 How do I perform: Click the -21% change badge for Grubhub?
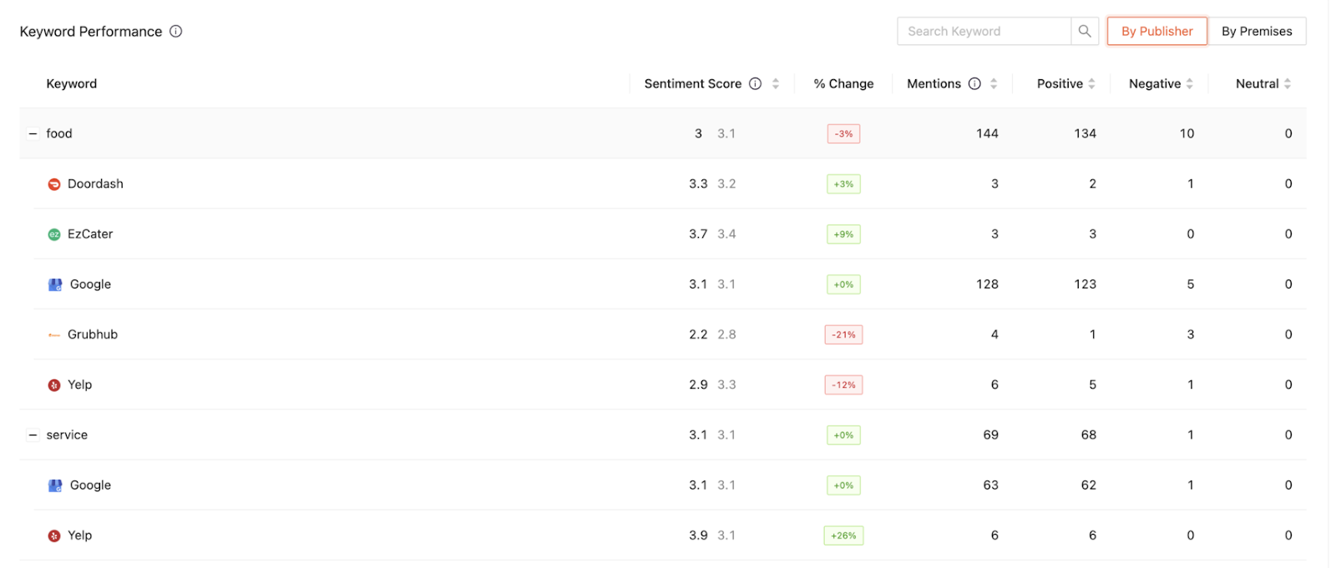pos(843,335)
